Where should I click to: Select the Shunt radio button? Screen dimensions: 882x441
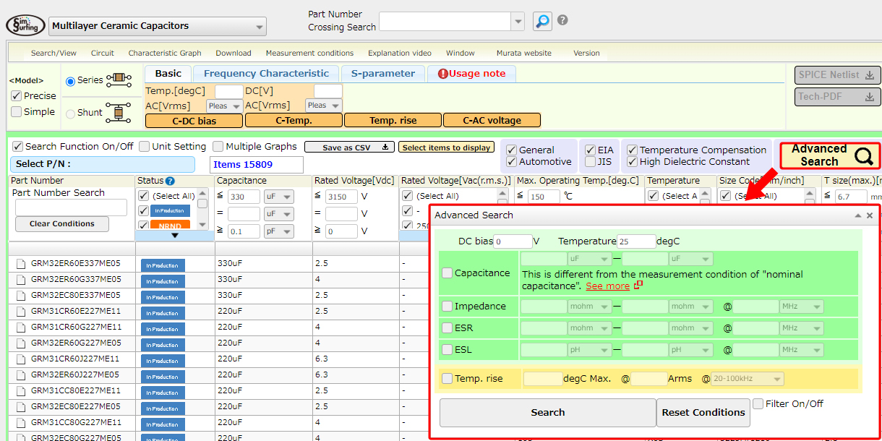71,113
